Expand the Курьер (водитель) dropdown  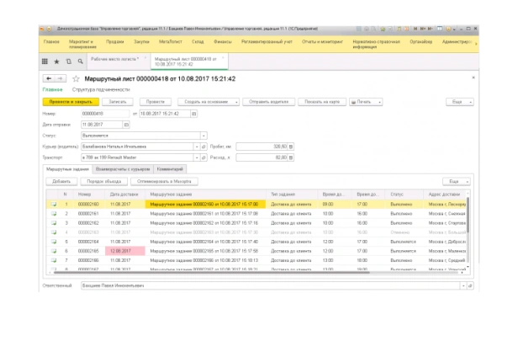[x=195, y=146]
